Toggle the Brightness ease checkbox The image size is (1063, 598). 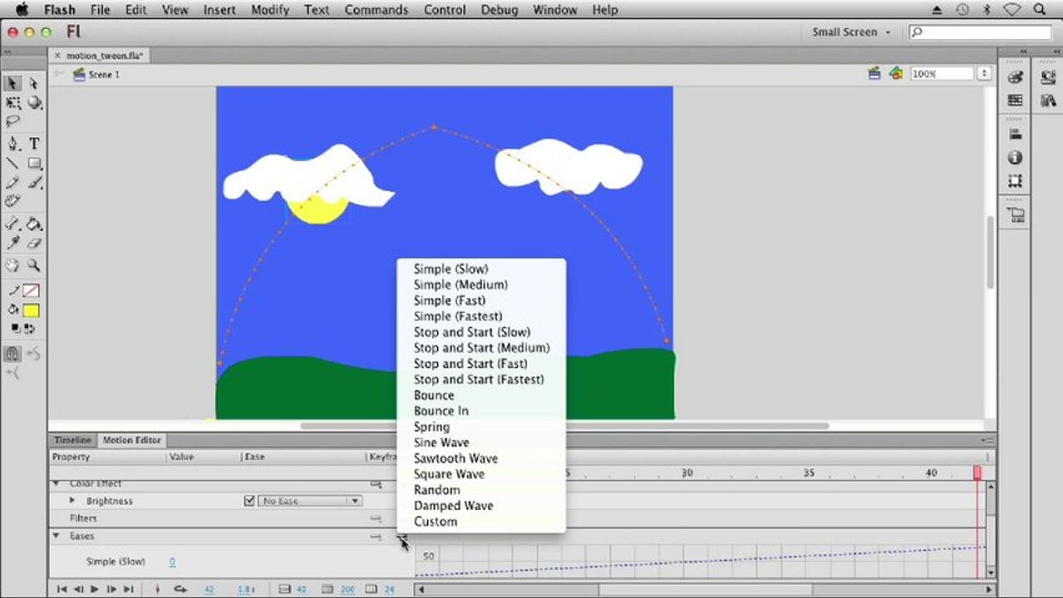[249, 501]
